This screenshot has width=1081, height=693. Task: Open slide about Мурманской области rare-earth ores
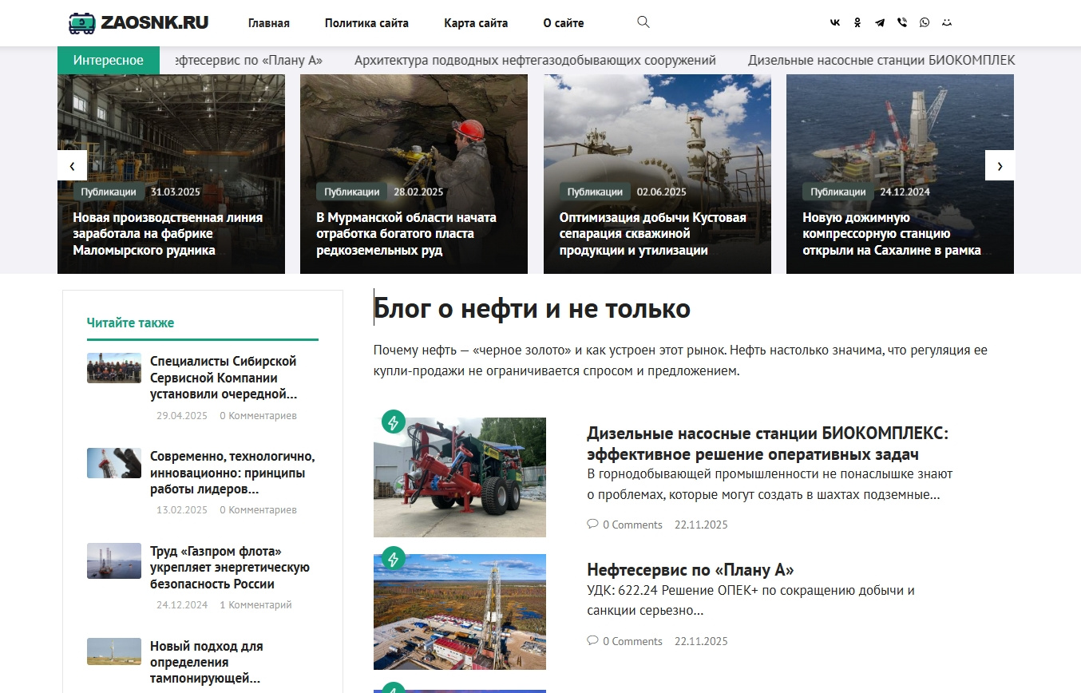point(406,234)
